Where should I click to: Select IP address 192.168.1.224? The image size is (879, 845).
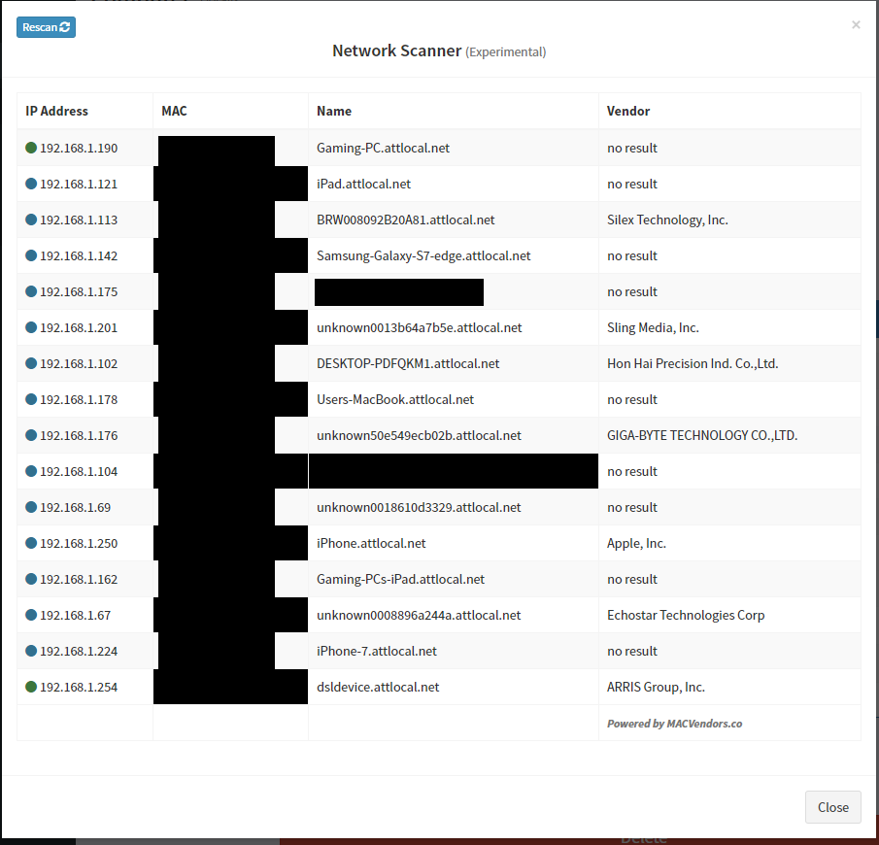[x=79, y=651]
